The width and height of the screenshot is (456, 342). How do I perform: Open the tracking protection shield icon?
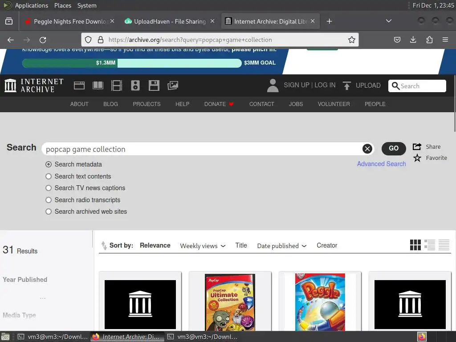point(88,40)
